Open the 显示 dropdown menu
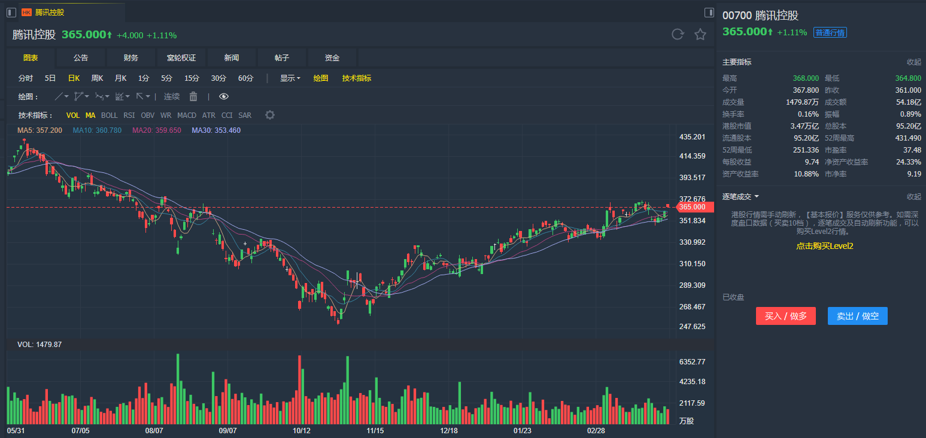 click(290, 78)
